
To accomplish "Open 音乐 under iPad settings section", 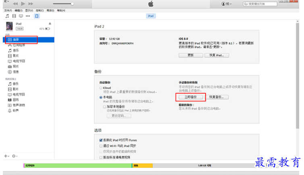I will pos(16,50).
